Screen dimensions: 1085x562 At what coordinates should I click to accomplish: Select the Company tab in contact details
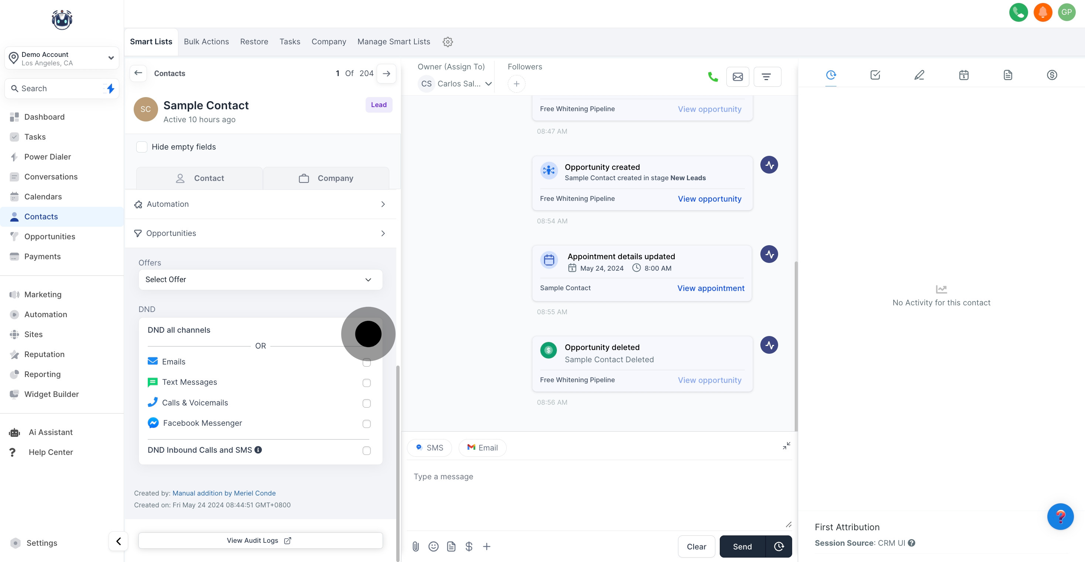(x=326, y=178)
